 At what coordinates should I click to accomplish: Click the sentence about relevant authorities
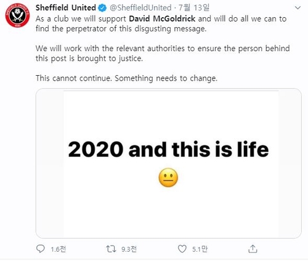coord(163,54)
